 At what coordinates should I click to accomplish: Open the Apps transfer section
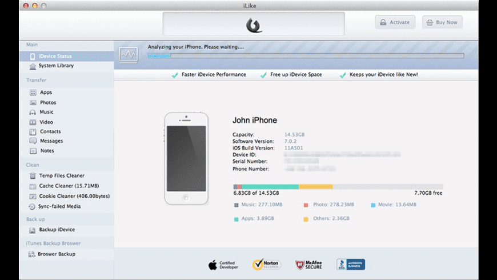click(46, 92)
